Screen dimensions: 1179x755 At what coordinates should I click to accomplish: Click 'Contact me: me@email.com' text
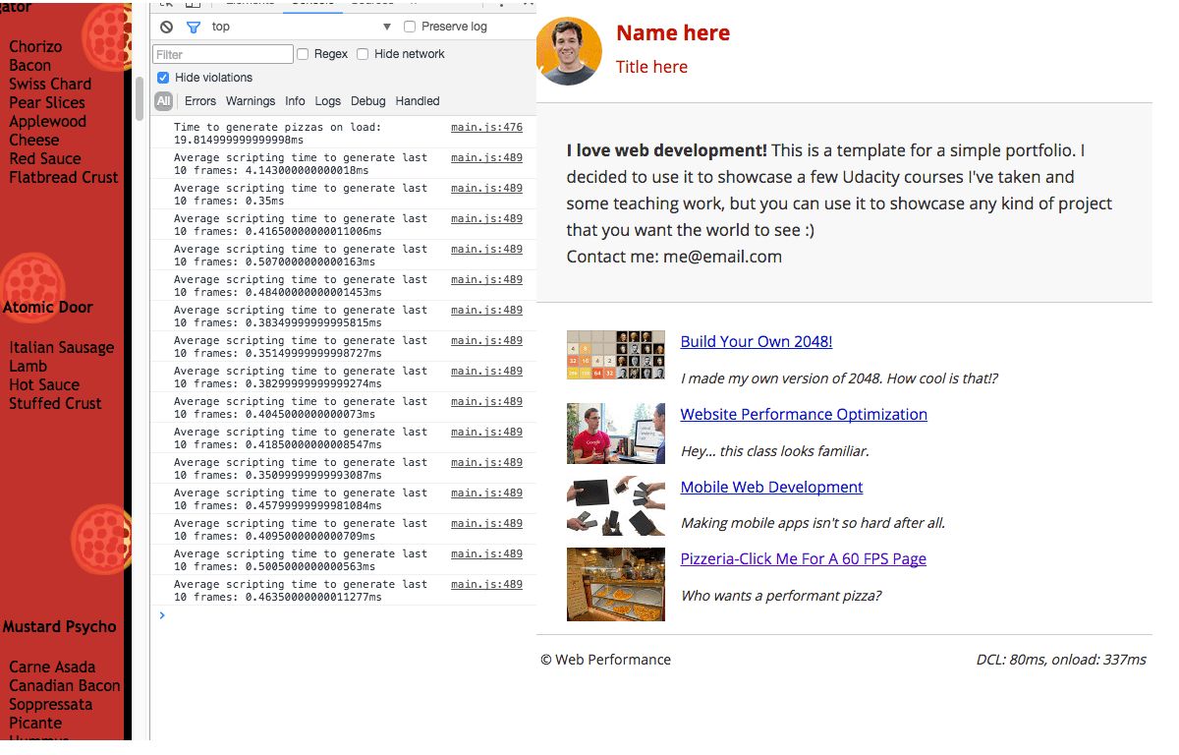point(674,257)
